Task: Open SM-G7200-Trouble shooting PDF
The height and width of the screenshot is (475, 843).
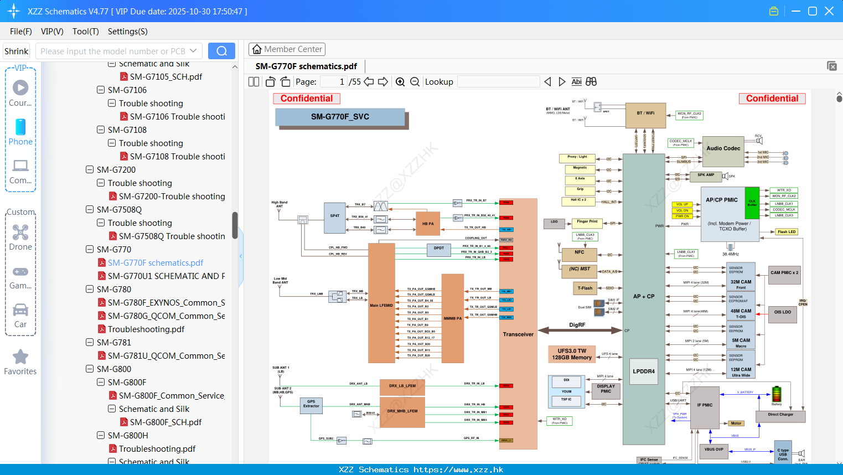Action: click(167, 196)
